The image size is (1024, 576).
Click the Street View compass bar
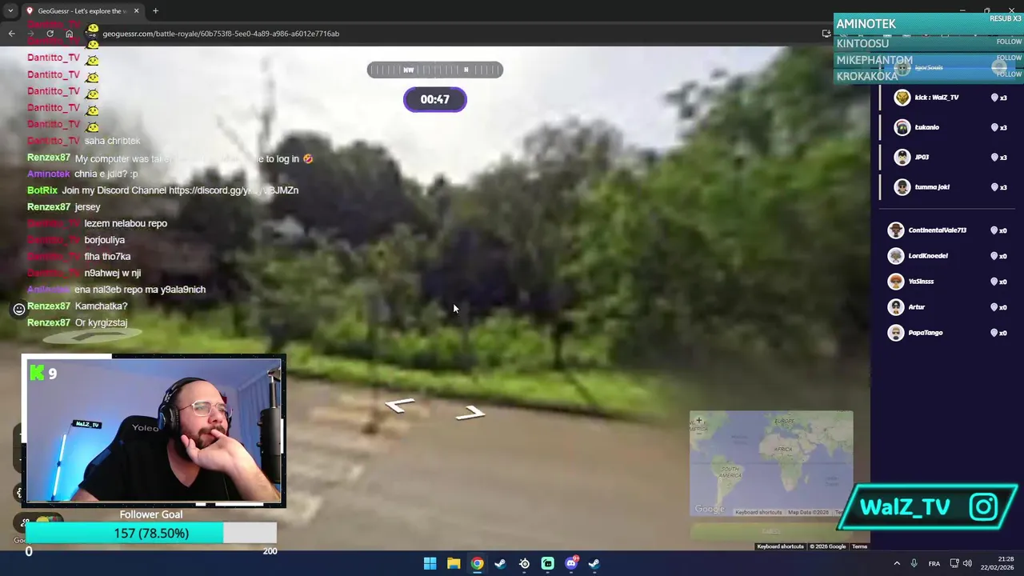pyautogui.click(x=435, y=70)
